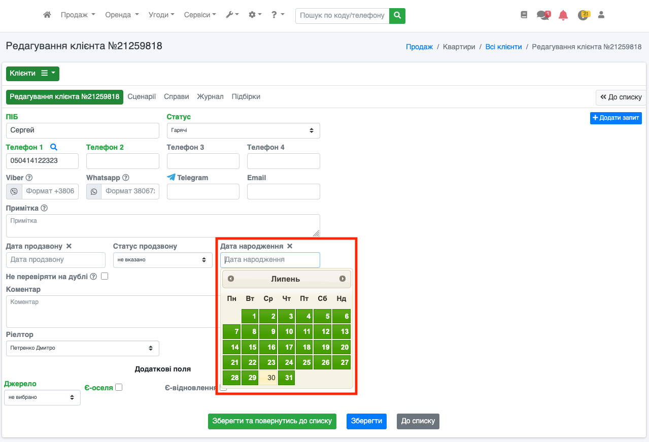Image resolution: width=649 pixels, height=442 pixels.
Task: Open the chat messages icon
Action: click(x=542, y=15)
